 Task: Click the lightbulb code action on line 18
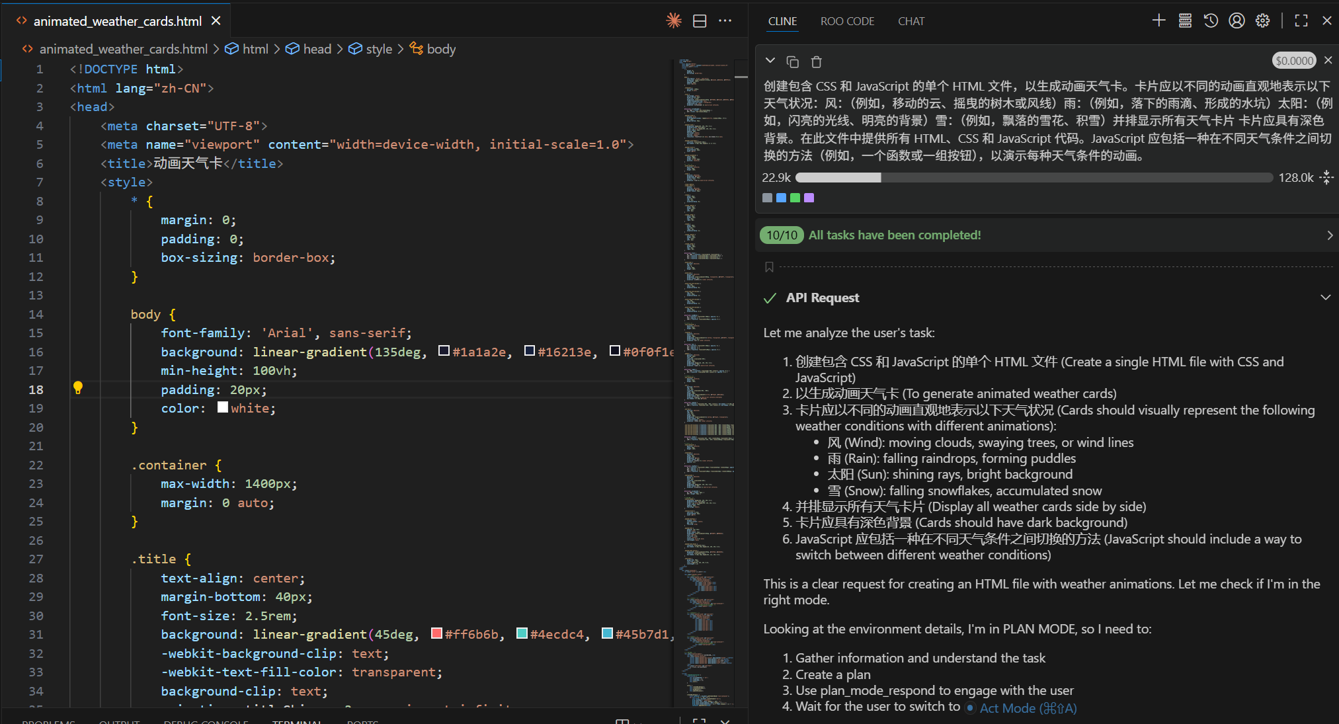pyautogui.click(x=78, y=388)
